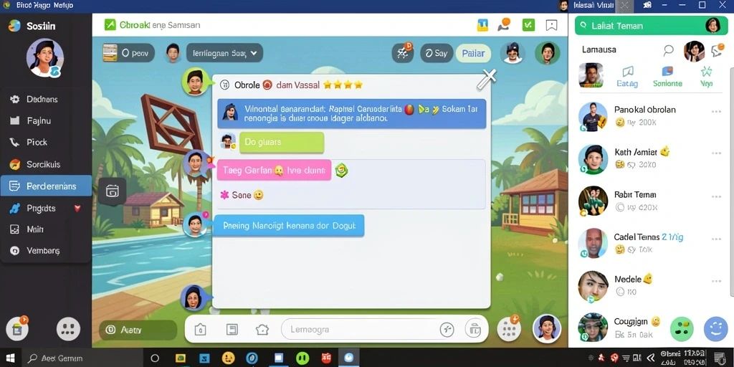Click the Paliar button
734x367 pixels.
tap(473, 53)
